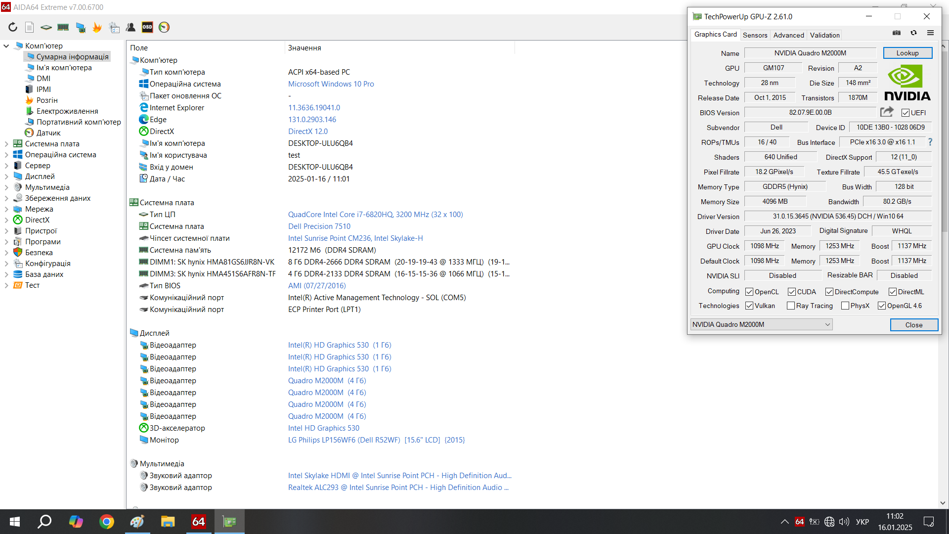The image size is (949, 534).
Task: Open GPU-Z hamburger menu
Action: click(930, 33)
